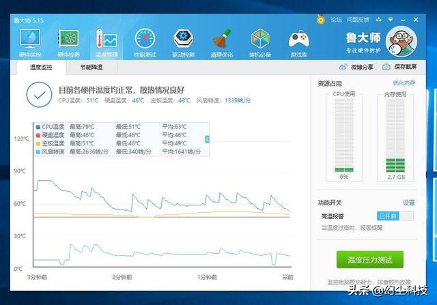This screenshot has width=437, height=305.
Task: Open the 性能测试 benchmark gauge icon
Action: (145, 43)
